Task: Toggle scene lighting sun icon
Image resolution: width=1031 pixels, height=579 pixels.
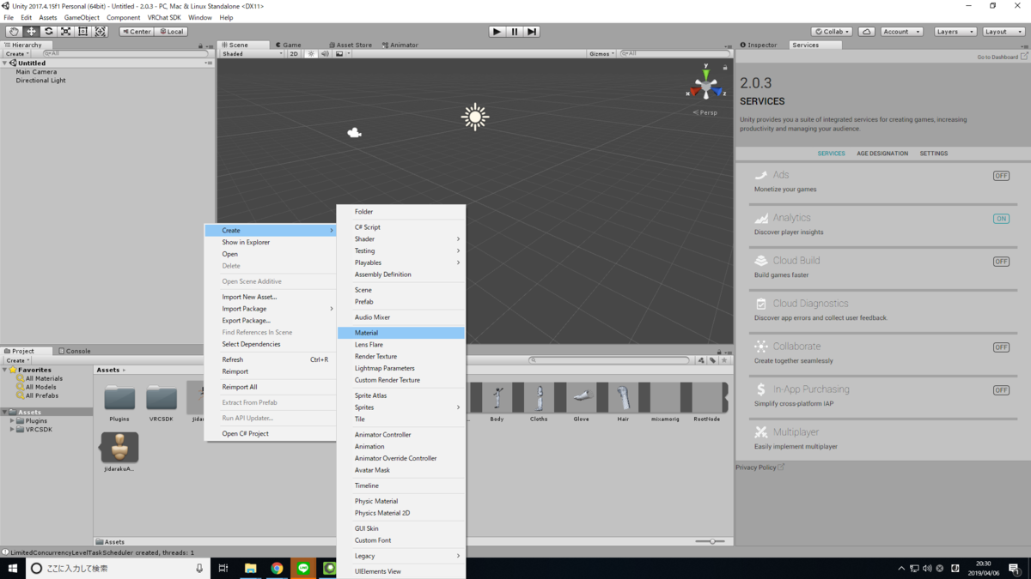Action: [x=311, y=54]
